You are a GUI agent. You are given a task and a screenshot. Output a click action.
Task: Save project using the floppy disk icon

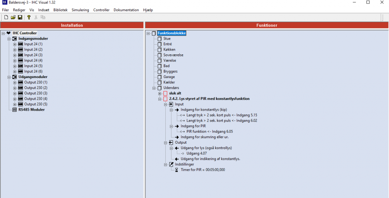click(x=20, y=17)
